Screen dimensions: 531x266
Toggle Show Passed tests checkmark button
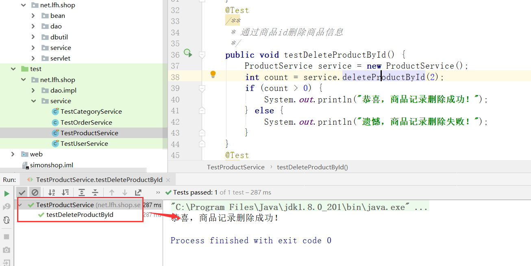(22, 192)
